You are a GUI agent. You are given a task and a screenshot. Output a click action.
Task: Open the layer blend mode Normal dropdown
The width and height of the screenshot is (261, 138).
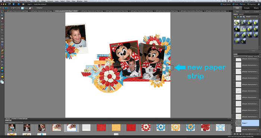240,56
